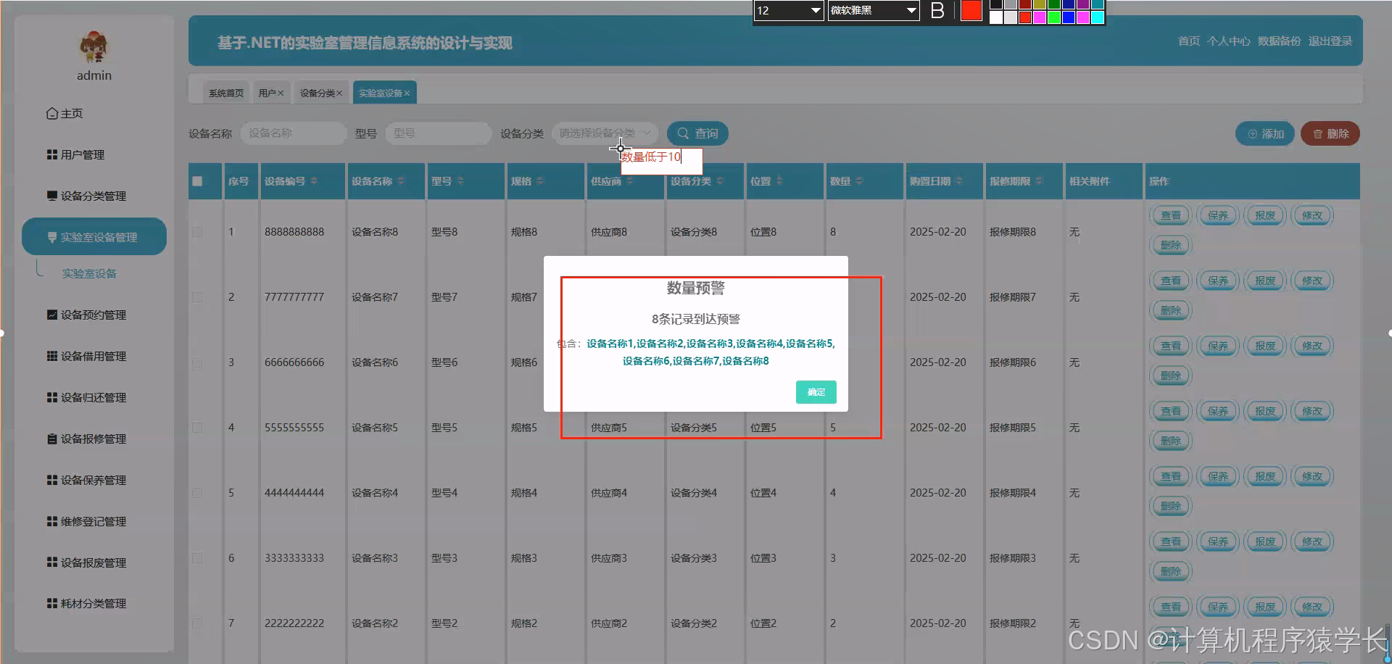Viewport: 1392px width, 664px height.
Task: Sort by 设备名称 column arrows
Action: point(401,180)
